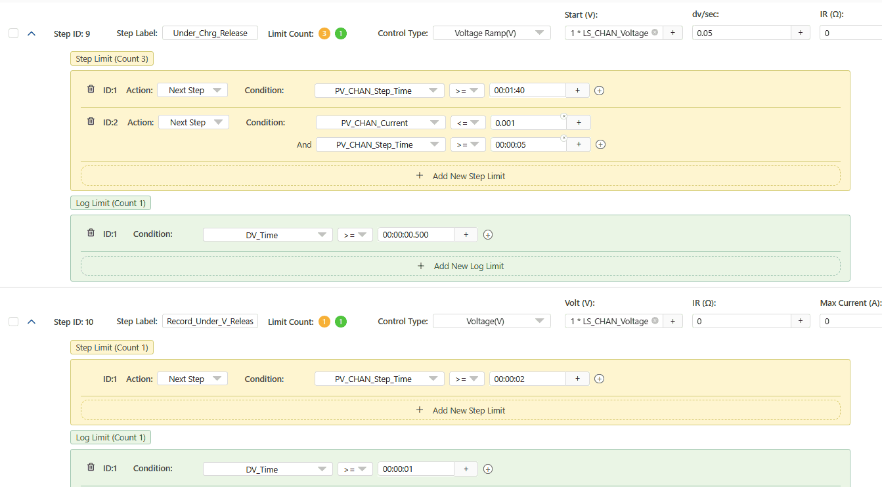The width and height of the screenshot is (882, 487).
Task: Delete the DV_Time log limit of step 9
Action: tap(90, 232)
